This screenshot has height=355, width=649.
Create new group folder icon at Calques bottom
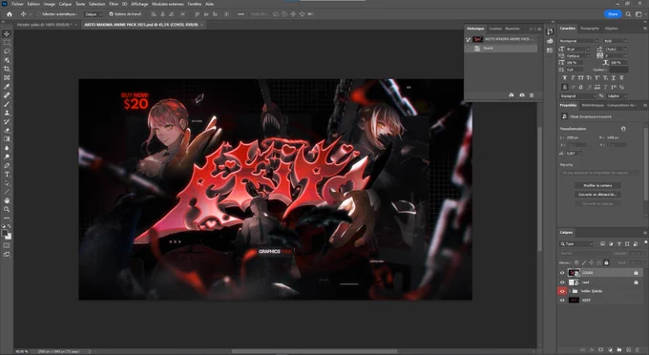point(619,350)
